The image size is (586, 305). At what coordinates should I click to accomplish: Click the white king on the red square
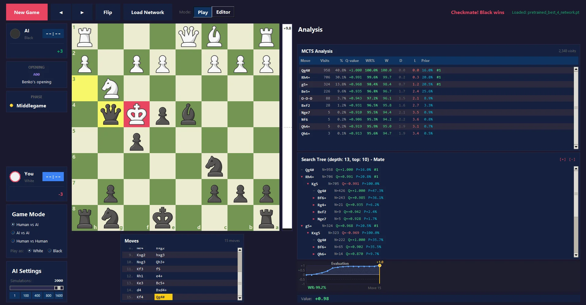pos(136,114)
